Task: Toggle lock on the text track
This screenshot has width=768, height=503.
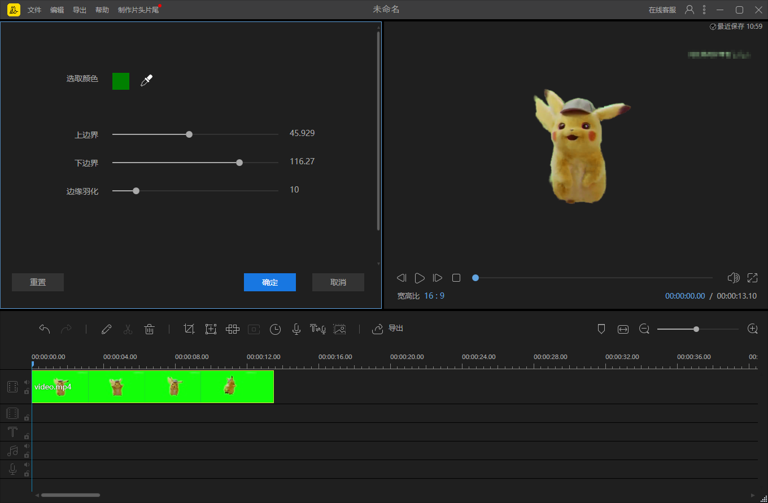Action: pyautogui.click(x=27, y=436)
